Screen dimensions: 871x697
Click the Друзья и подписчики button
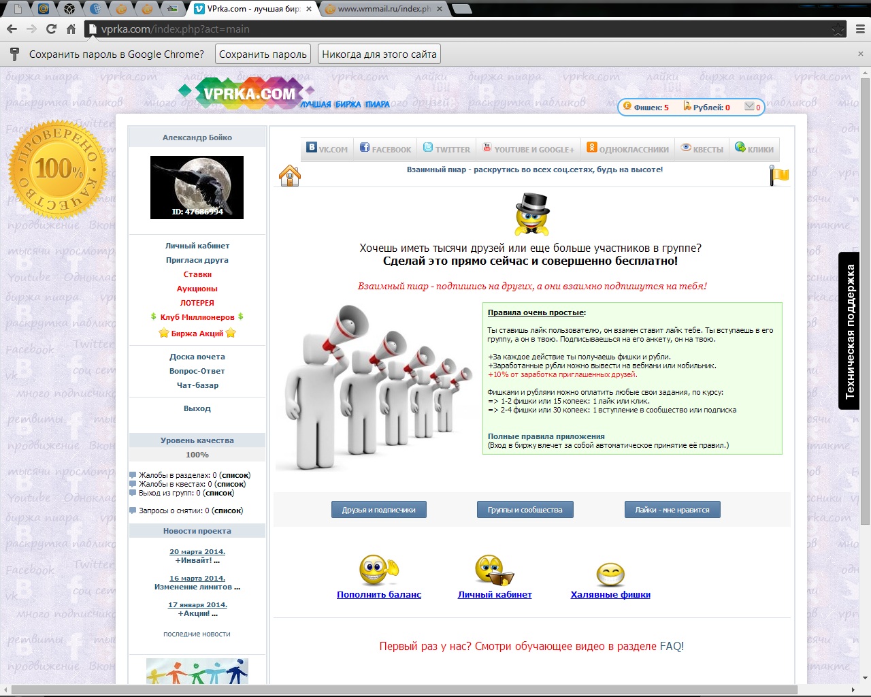(x=379, y=510)
